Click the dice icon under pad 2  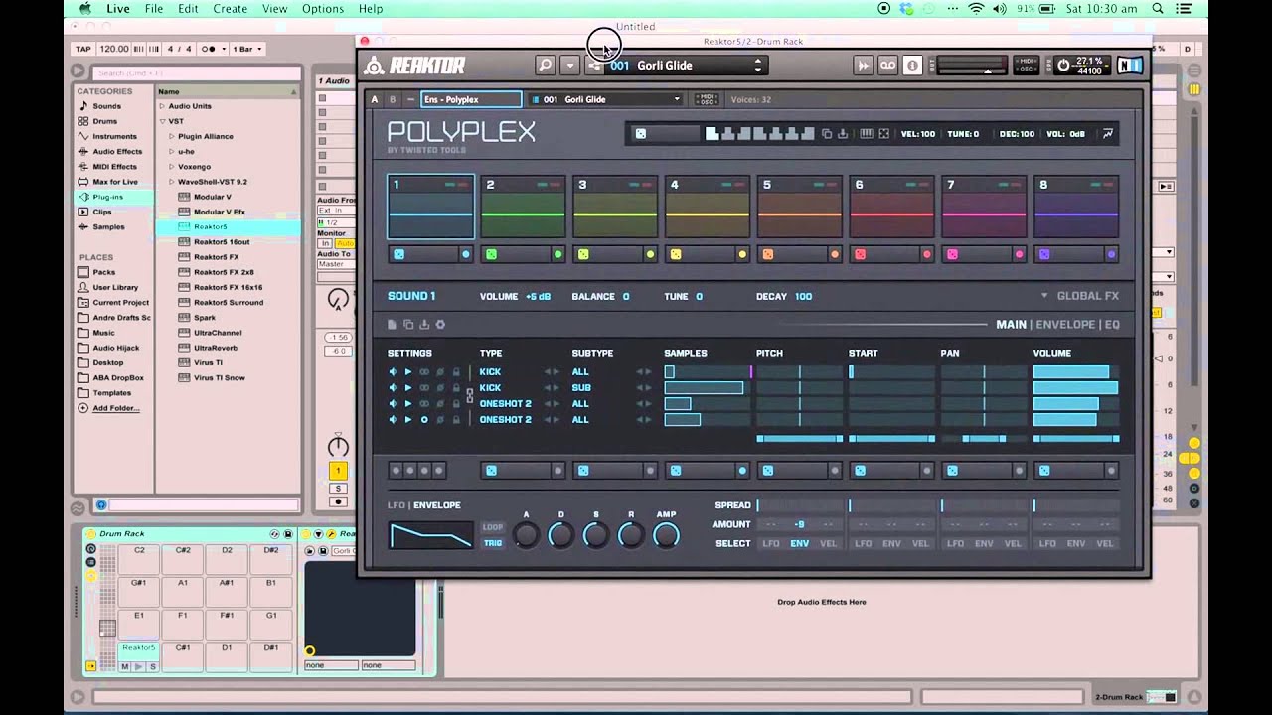coord(491,254)
